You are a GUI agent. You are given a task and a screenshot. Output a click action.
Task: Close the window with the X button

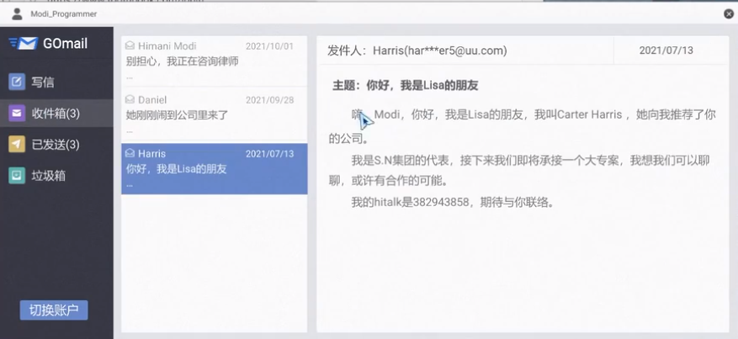729,13
